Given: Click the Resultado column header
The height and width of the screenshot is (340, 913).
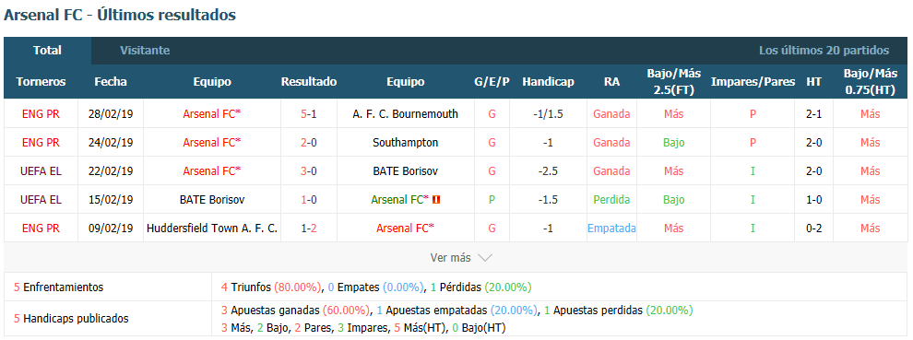Looking at the screenshot, I should [309, 82].
